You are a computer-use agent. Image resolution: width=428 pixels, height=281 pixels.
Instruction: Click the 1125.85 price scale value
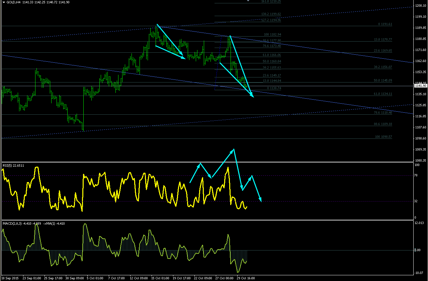(x=421, y=105)
